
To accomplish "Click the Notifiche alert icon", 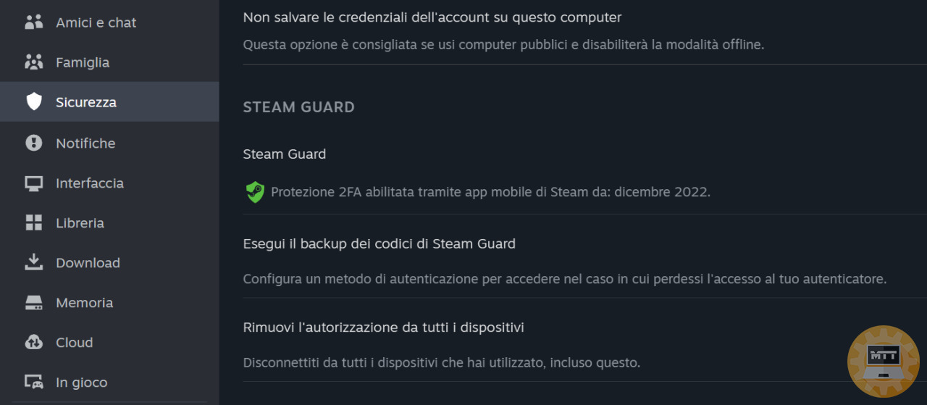I will [34, 143].
